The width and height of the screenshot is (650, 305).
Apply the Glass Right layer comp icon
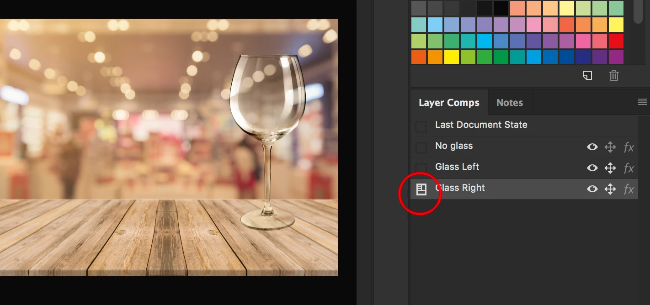click(x=421, y=189)
